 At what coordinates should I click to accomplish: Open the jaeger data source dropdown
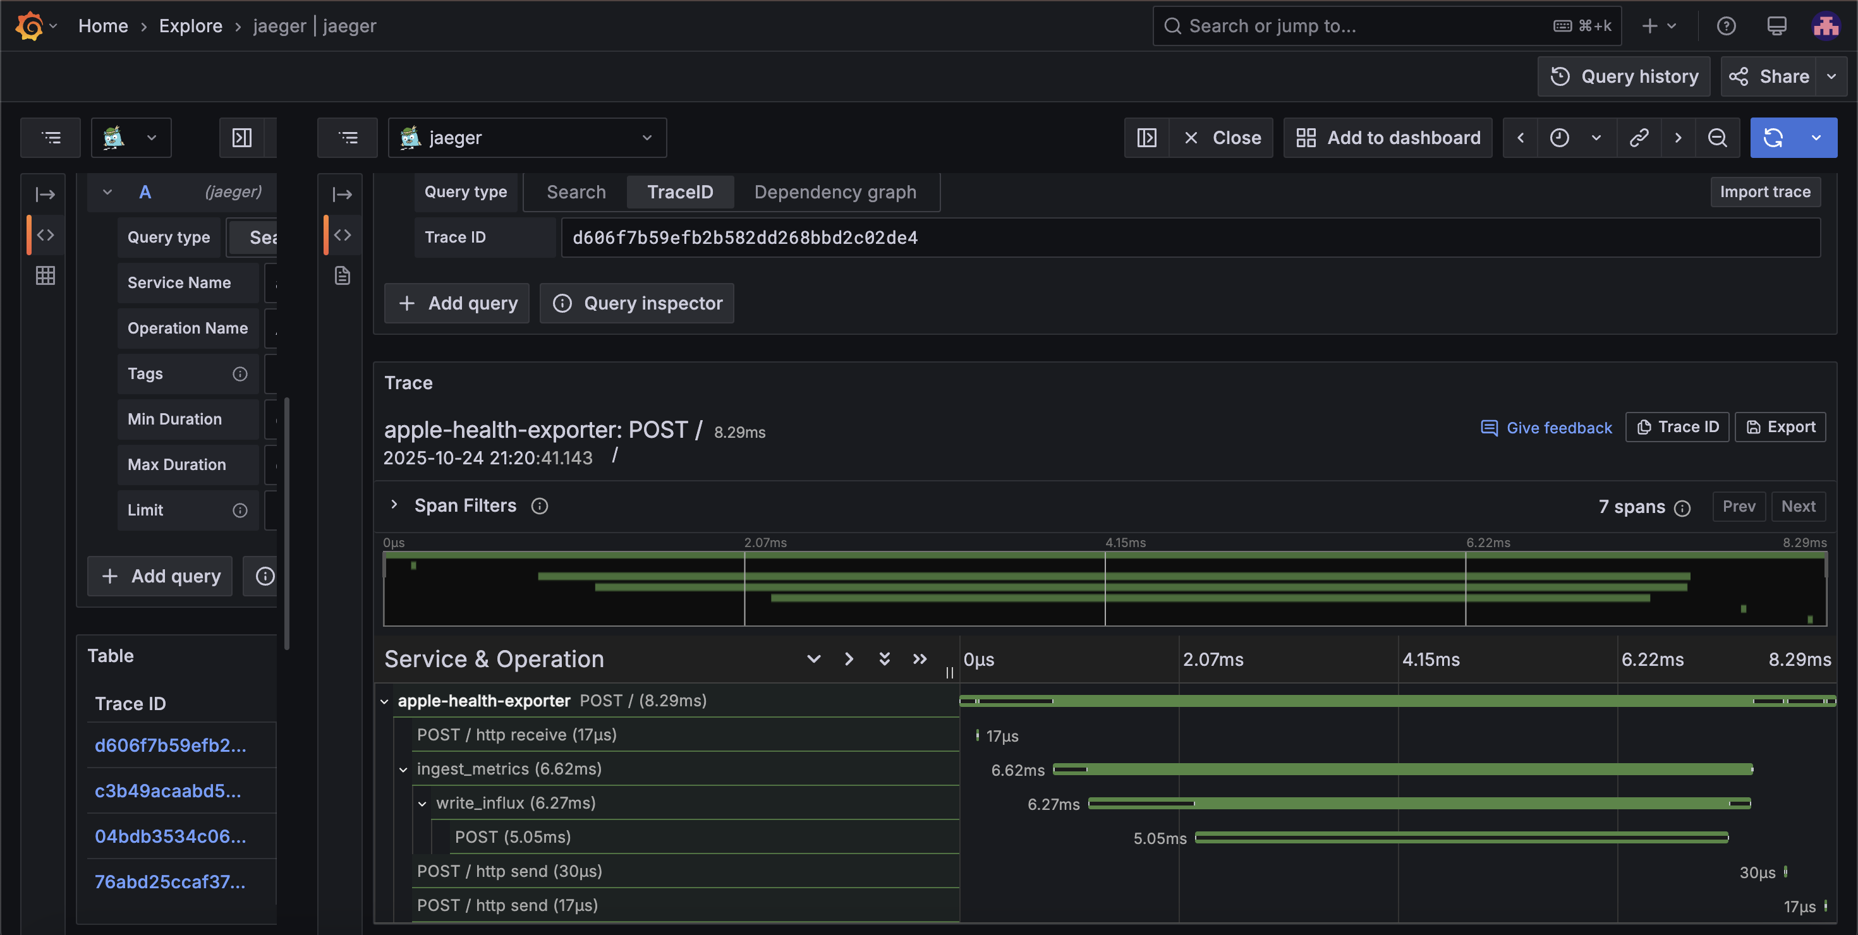[526, 138]
